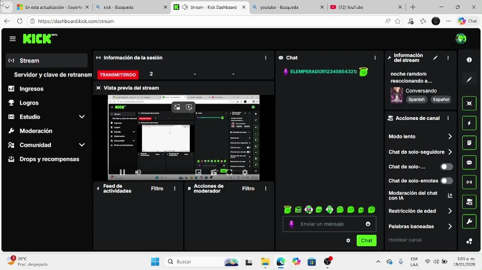Insert the last green emote in quick row

tap(371, 210)
